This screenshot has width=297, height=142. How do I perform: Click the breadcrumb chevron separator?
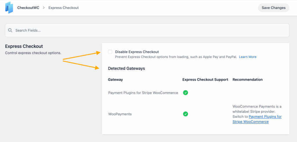click(x=44, y=8)
